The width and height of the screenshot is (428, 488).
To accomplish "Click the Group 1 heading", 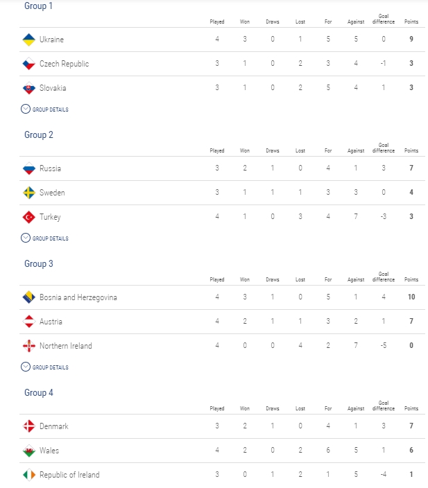I will point(38,6).
